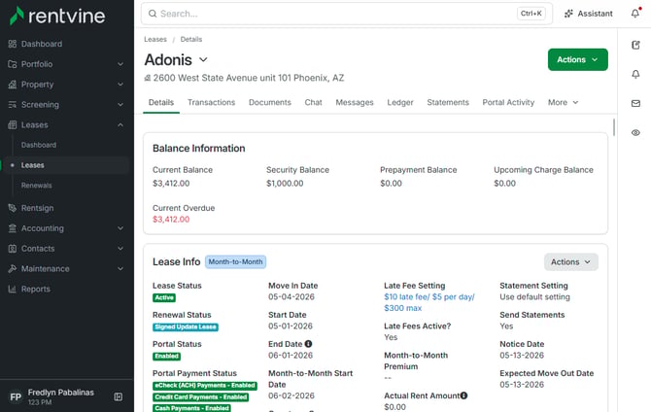Open the Messages tab

tap(355, 102)
